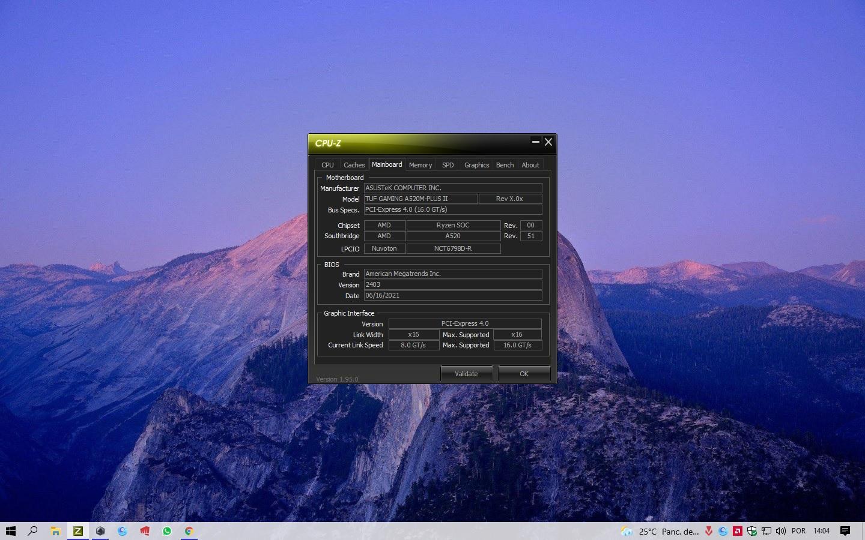Viewport: 865px width, 540px height.
Task: Click the American Megatrends Inc. BIOS brand field
Action: pos(453,274)
